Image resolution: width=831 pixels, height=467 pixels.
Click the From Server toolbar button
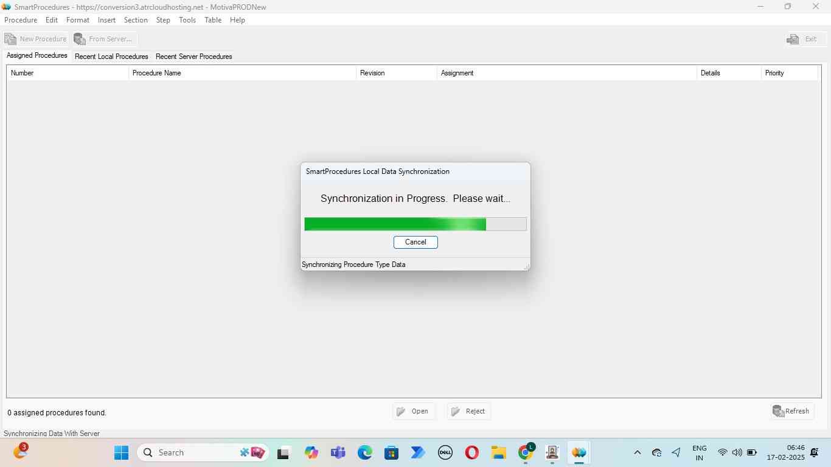pos(104,39)
